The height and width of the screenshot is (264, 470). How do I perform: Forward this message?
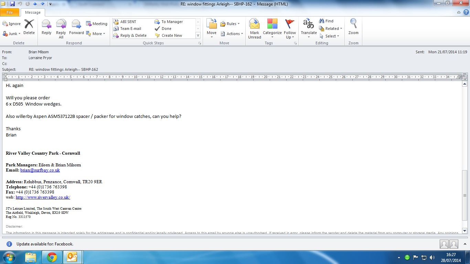click(x=76, y=27)
